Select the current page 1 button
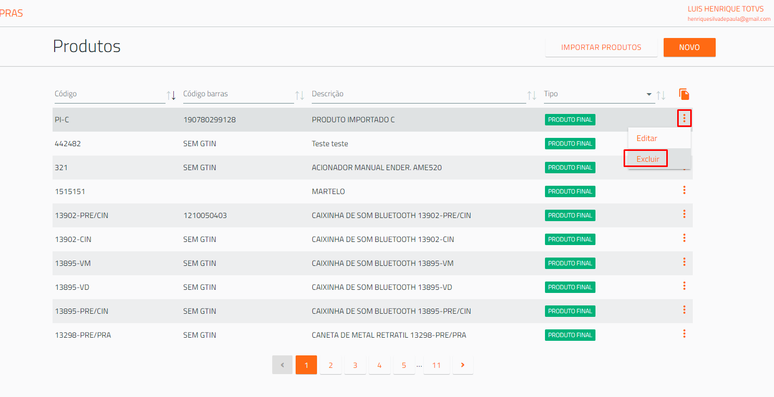The image size is (774, 397). tap(307, 365)
